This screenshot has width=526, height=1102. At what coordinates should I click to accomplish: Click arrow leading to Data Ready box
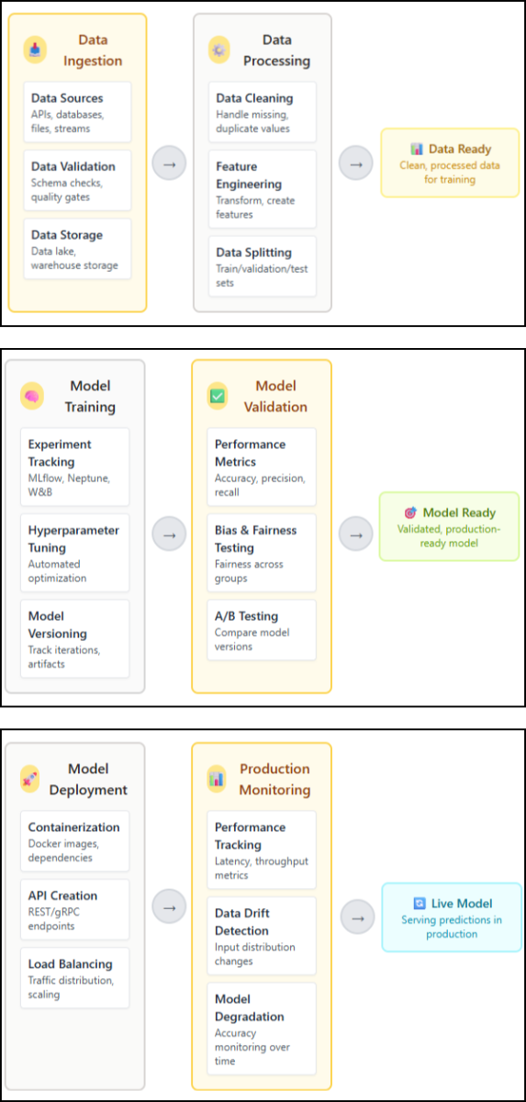[355, 164]
